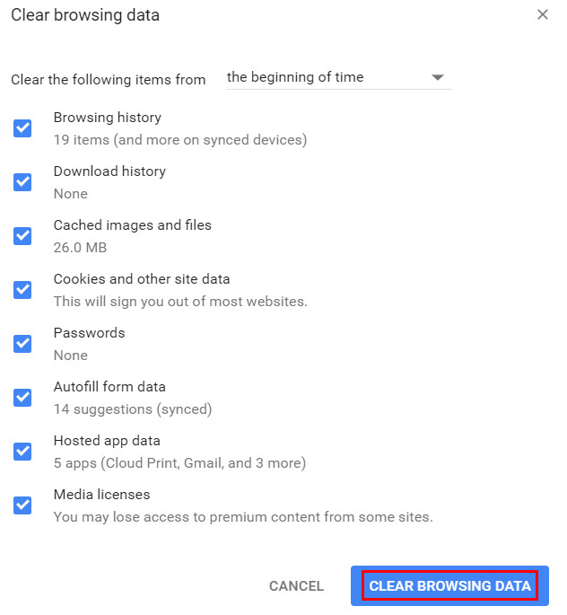Screen dimensions: 567x615
Task: Open the time range dropdown arrow
Action: tap(437, 77)
